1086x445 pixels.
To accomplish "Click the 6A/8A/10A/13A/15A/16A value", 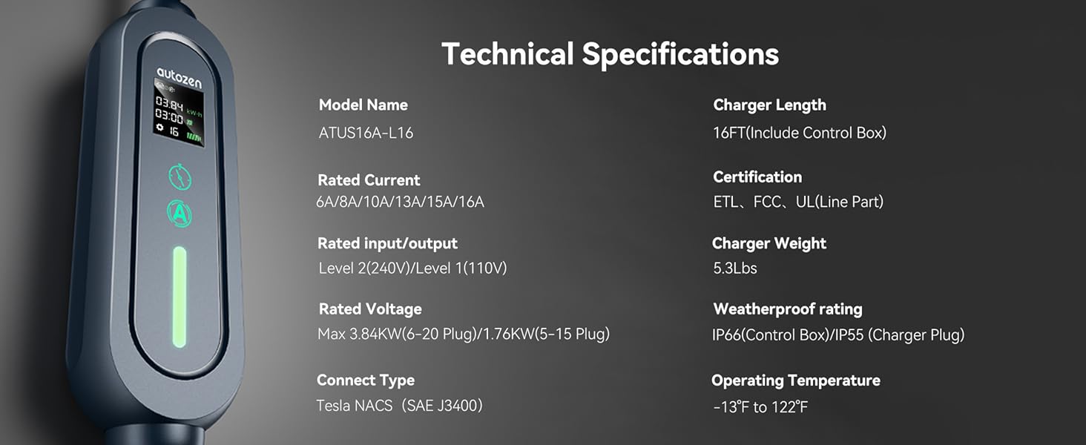I will click(x=401, y=202).
